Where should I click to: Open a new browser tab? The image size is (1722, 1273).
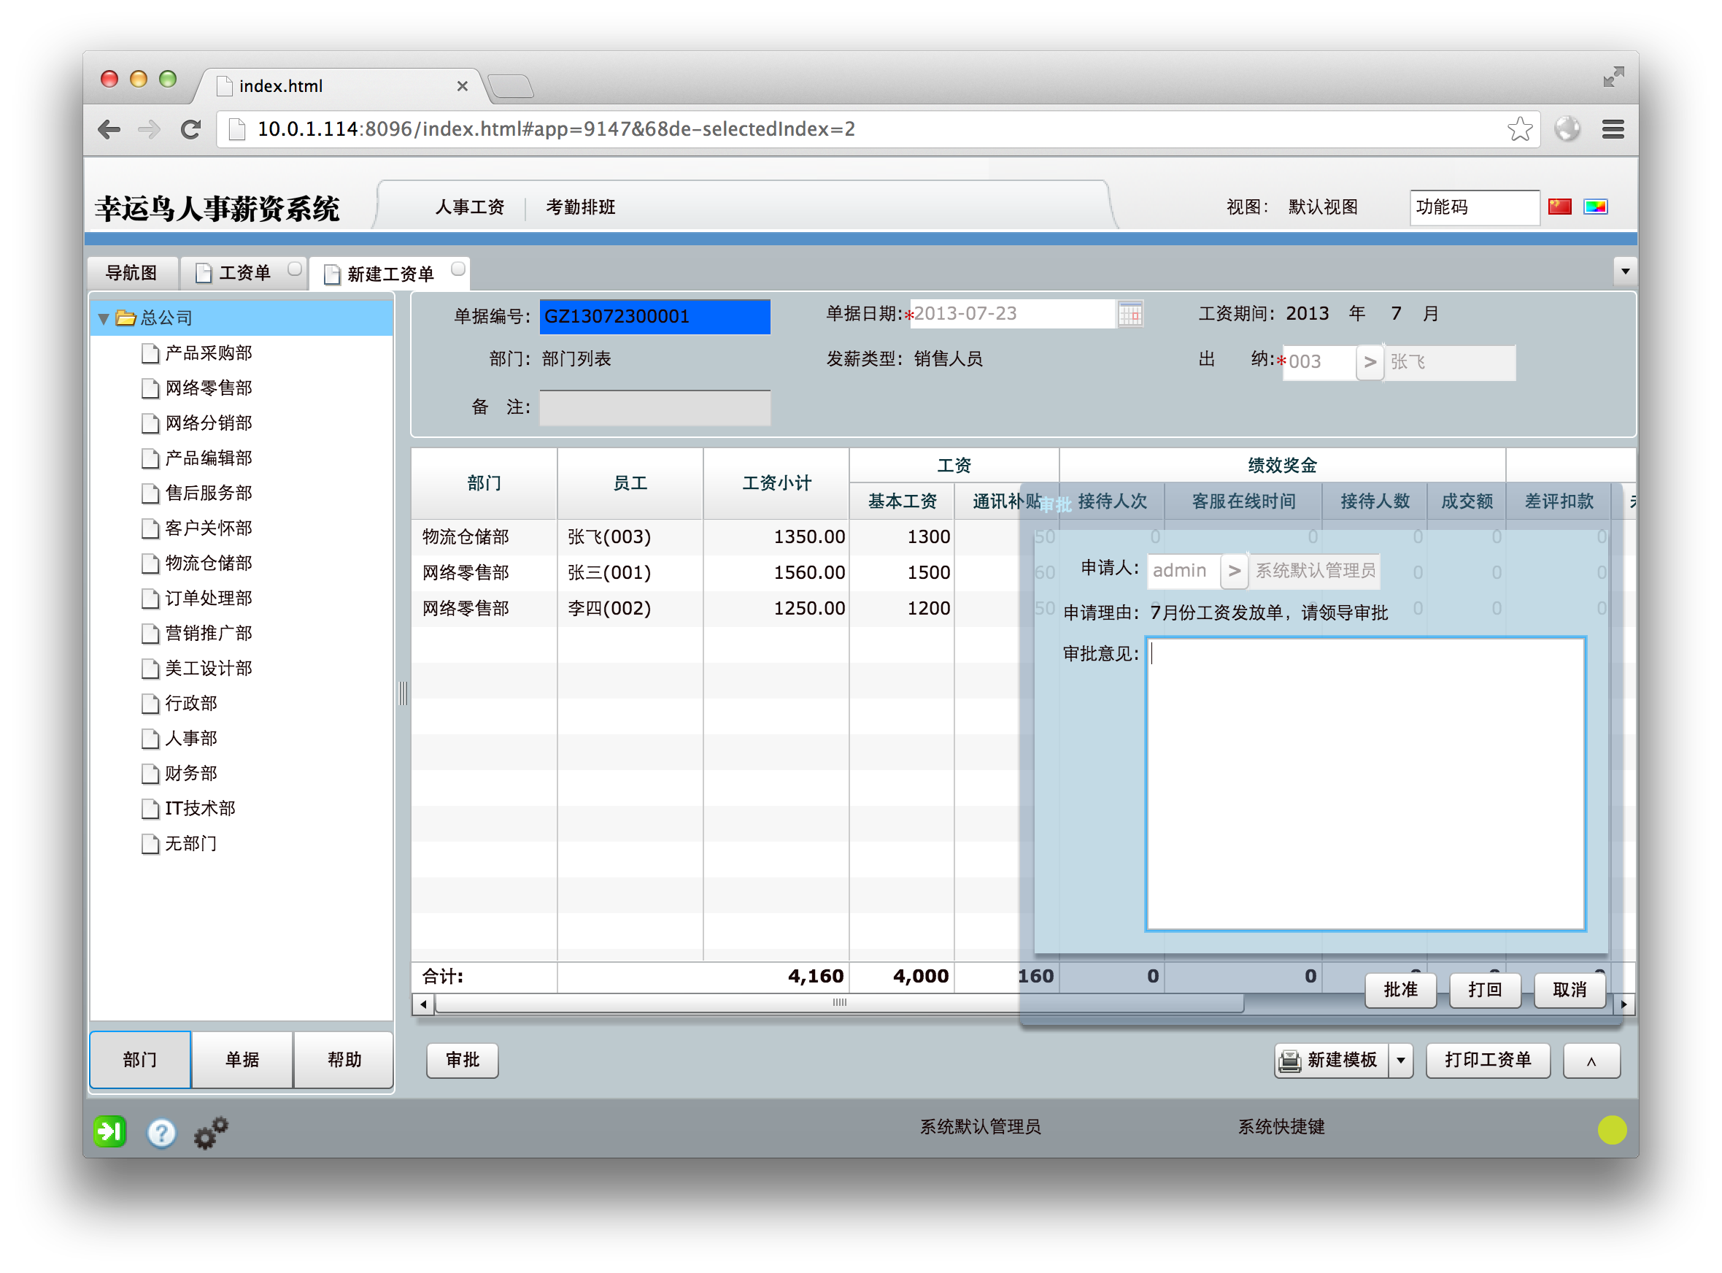pos(511,86)
